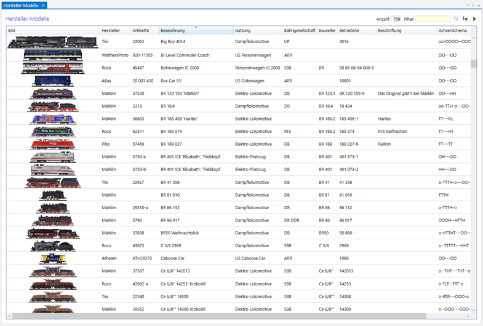Click the Gattung column header
483x326 pixels.
(x=257, y=30)
